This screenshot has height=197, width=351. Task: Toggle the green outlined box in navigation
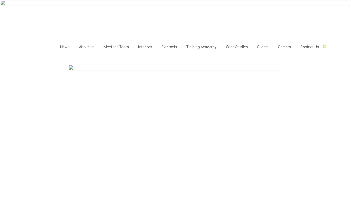pos(325,47)
